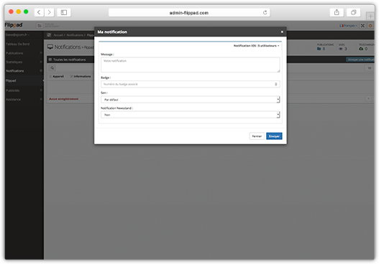Open the user account dropdown in sidebar
379x264 pixels.
point(17,35)
